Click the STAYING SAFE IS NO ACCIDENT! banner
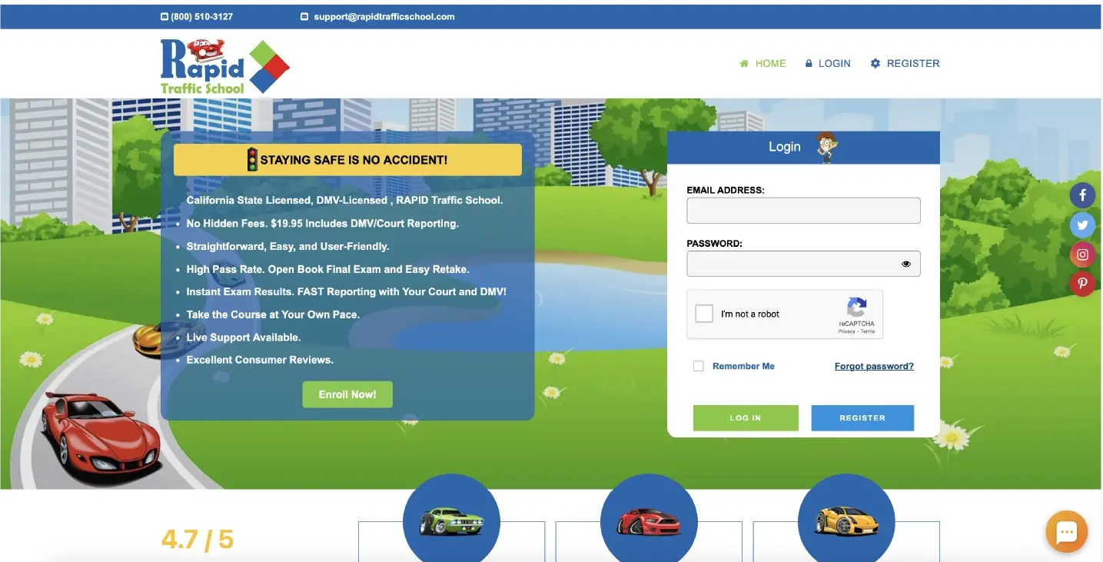1103x562 pixels. pyautogui.click(x=347, y=160)
